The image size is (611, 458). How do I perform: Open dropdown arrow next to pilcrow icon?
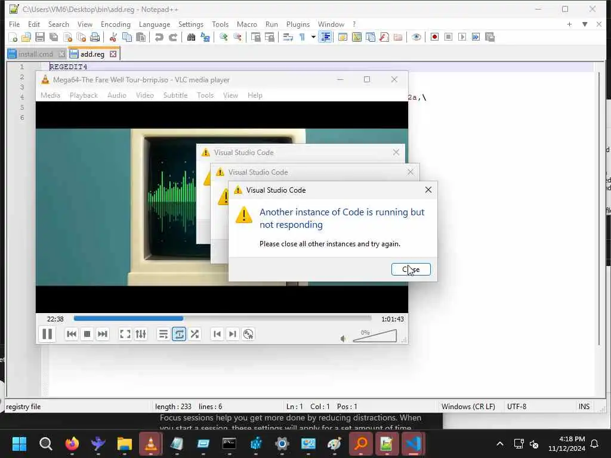[x=313, y=38]
